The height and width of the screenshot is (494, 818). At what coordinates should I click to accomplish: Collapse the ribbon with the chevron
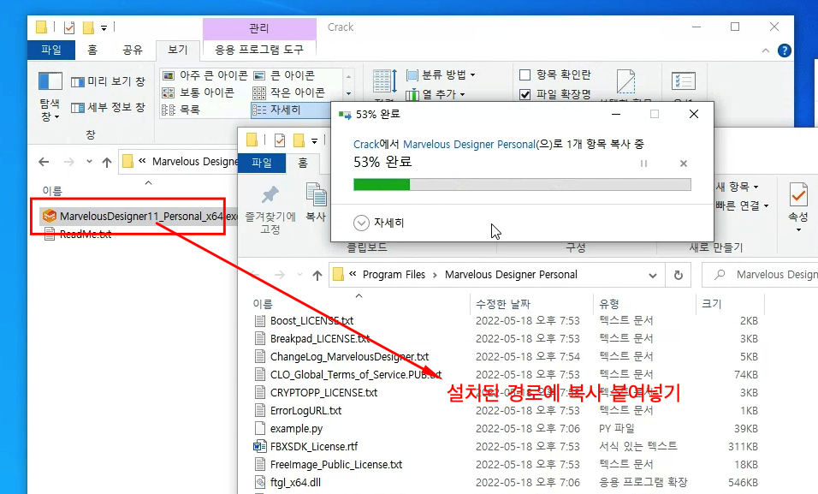765,51
